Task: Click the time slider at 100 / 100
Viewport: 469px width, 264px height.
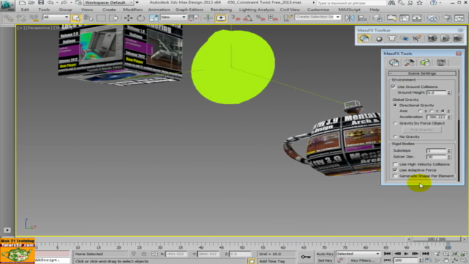Action: point(437,239)
